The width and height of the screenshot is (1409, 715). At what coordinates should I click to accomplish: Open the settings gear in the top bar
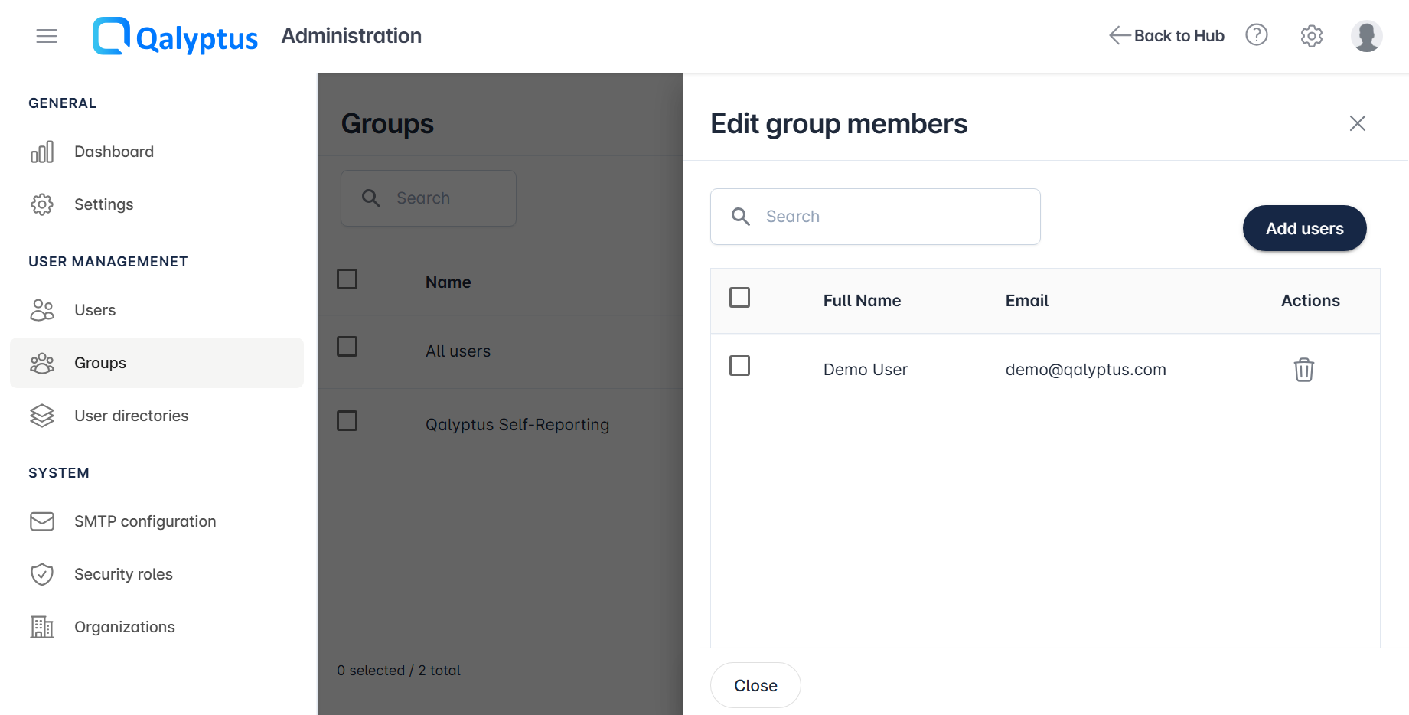[x=1311, y=35]
